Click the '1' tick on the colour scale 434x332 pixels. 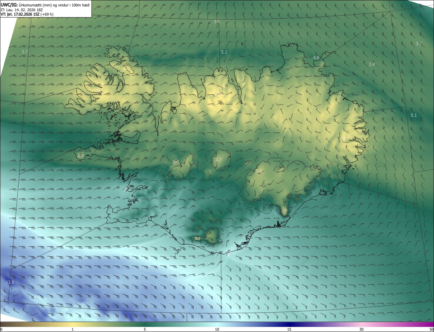click(73, 329)
